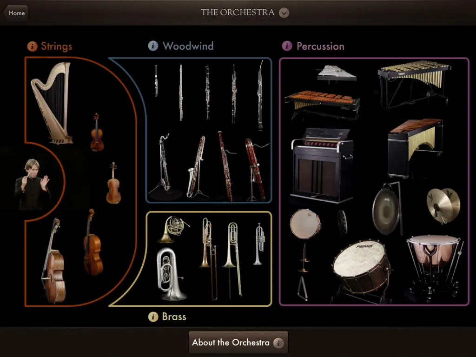
Task: Select the contrabassoon in Woodwind
Action: click(x=256, y=169)
